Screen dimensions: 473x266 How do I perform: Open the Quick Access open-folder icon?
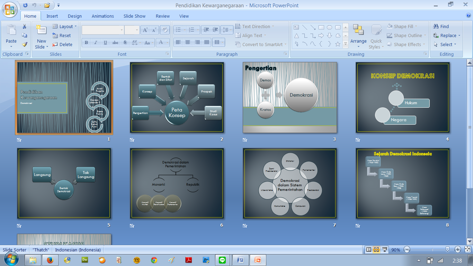47,5
